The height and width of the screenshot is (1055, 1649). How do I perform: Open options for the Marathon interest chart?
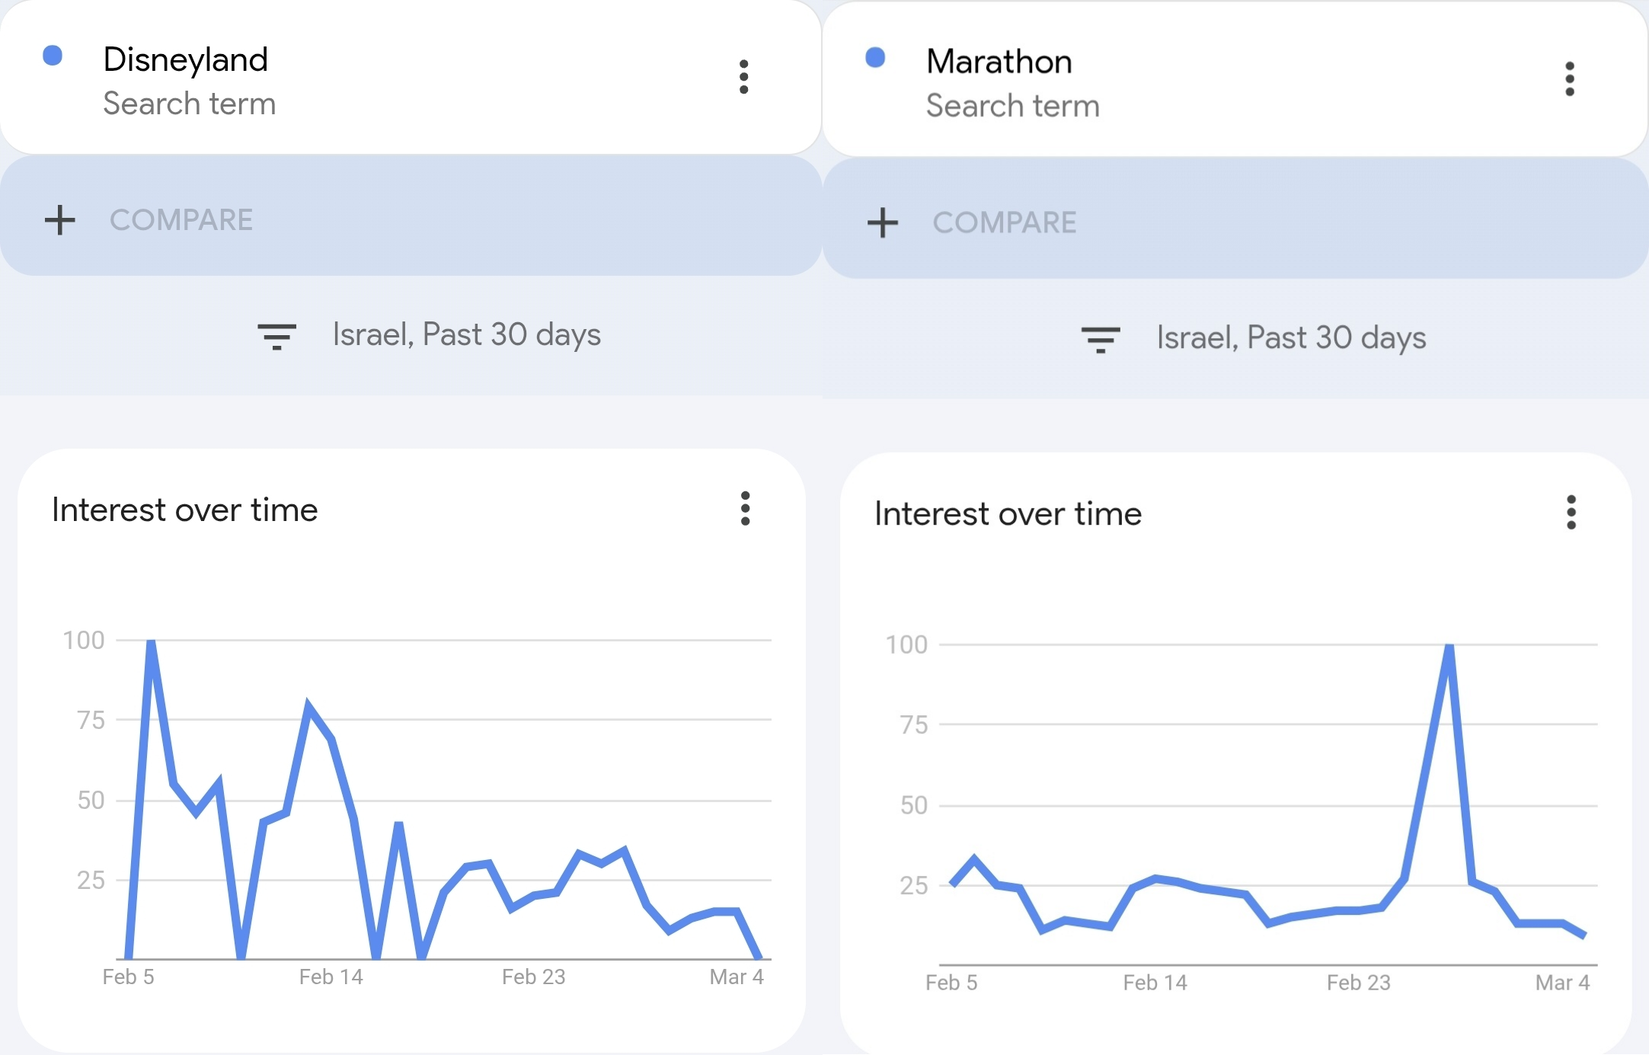(1571, 512)
